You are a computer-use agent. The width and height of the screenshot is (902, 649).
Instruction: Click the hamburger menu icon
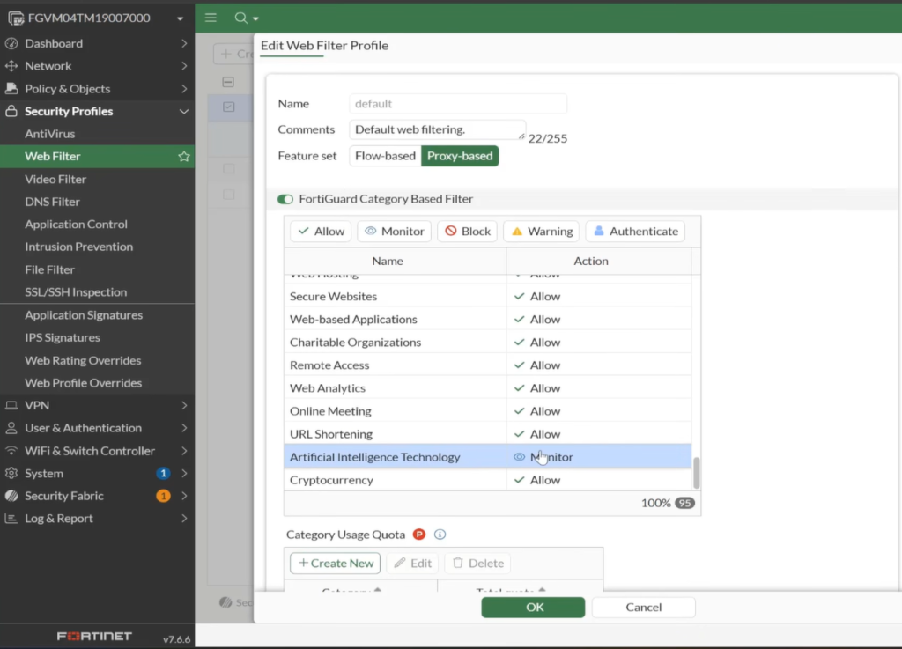(x=211, y=18)
